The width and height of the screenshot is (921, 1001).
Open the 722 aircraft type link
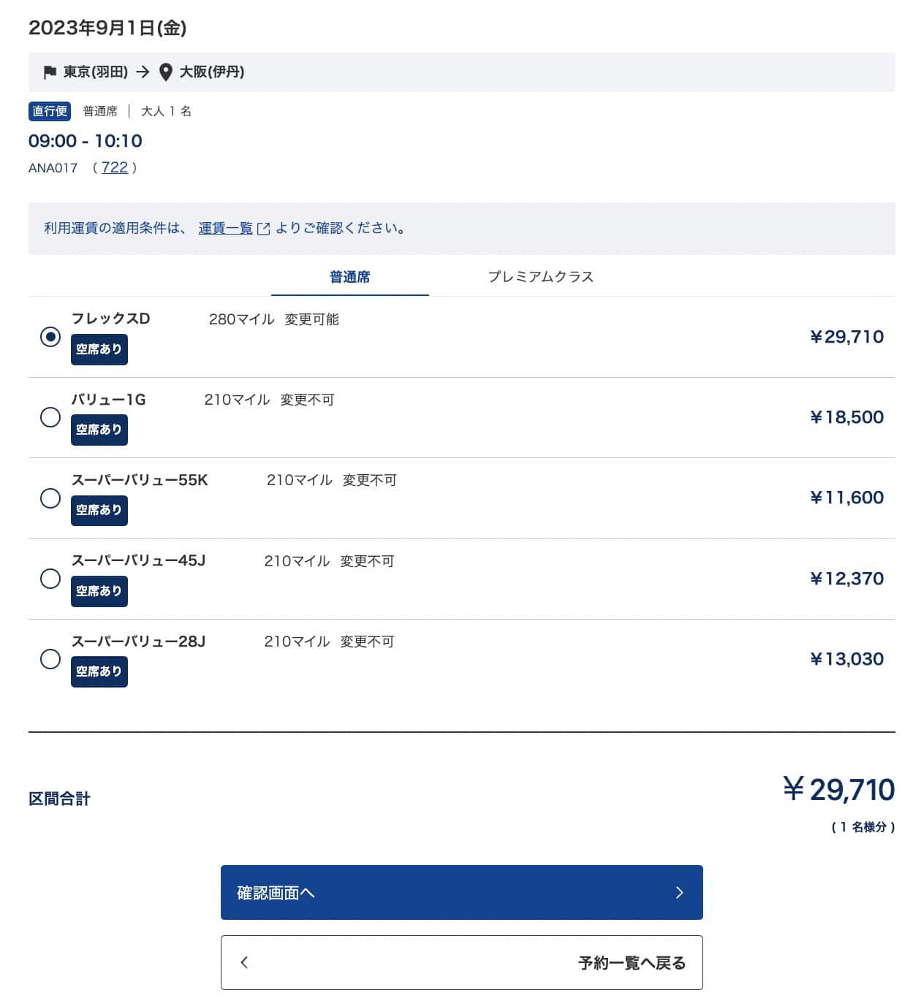click(114, 167)
